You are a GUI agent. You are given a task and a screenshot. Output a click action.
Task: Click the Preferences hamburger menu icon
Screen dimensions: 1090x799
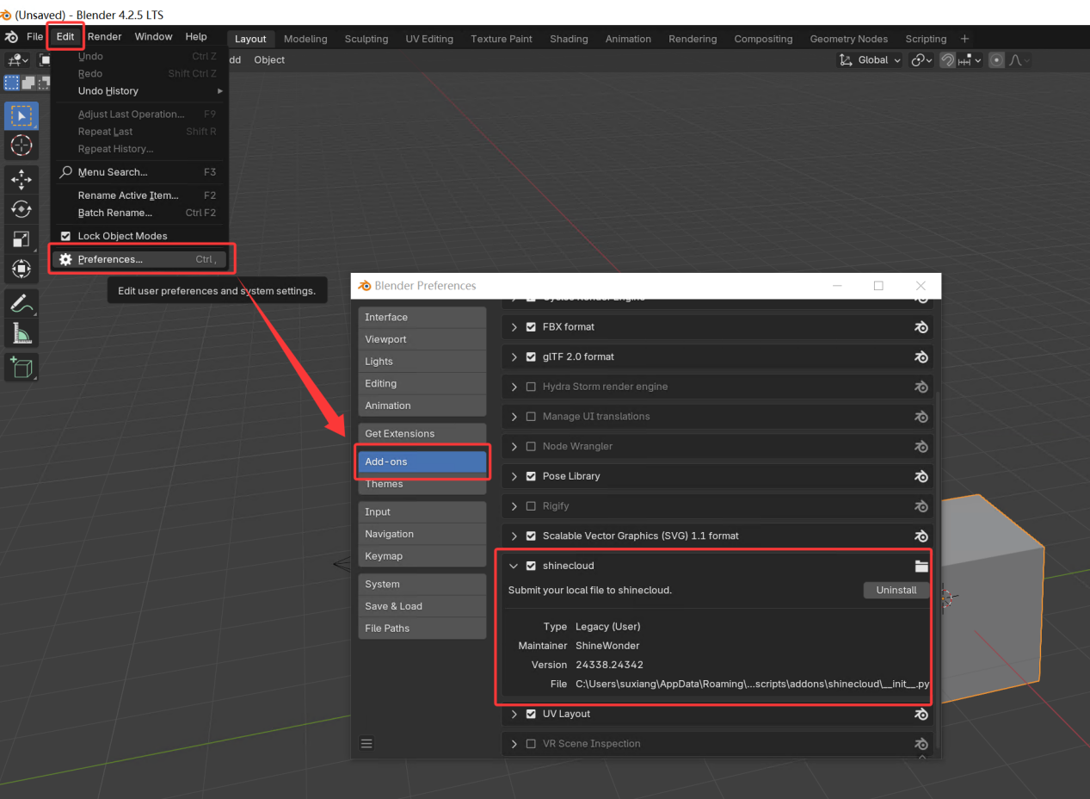(366, 744)
